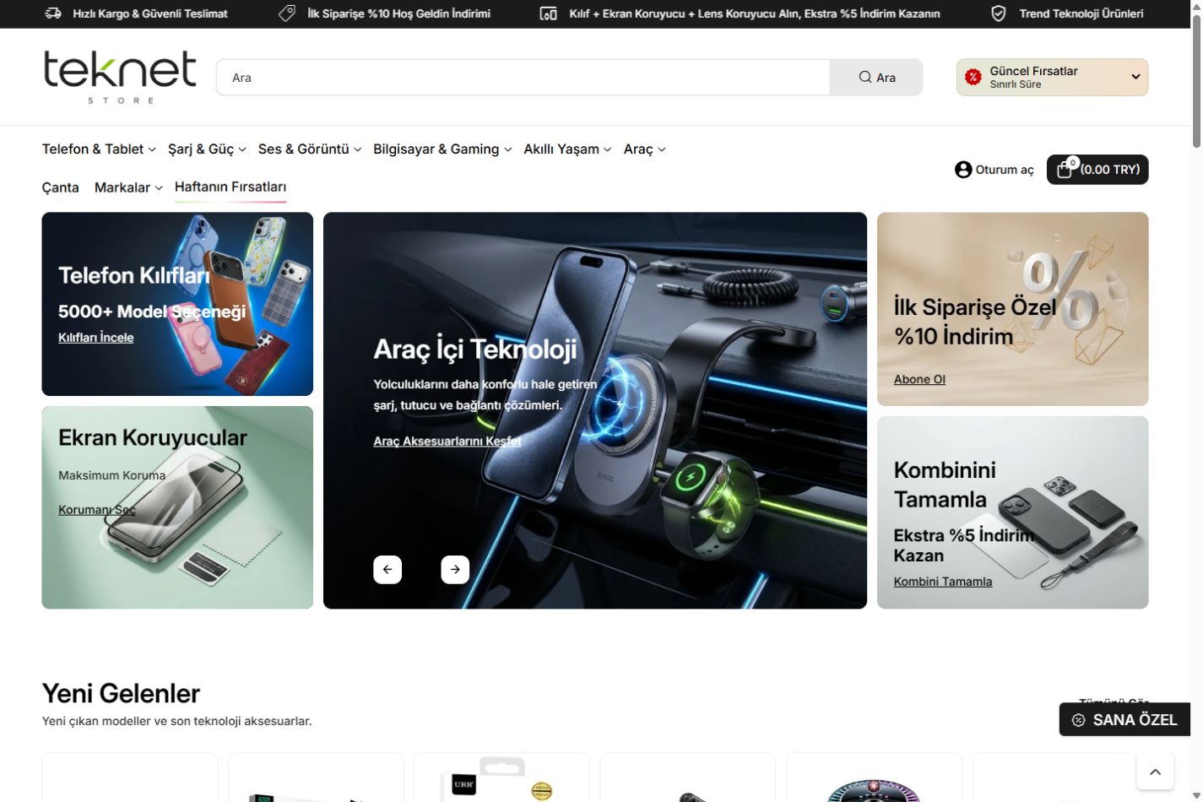The image size is (1203, 802).
Task: Go to the Çanta category
Action: (61, 187)
